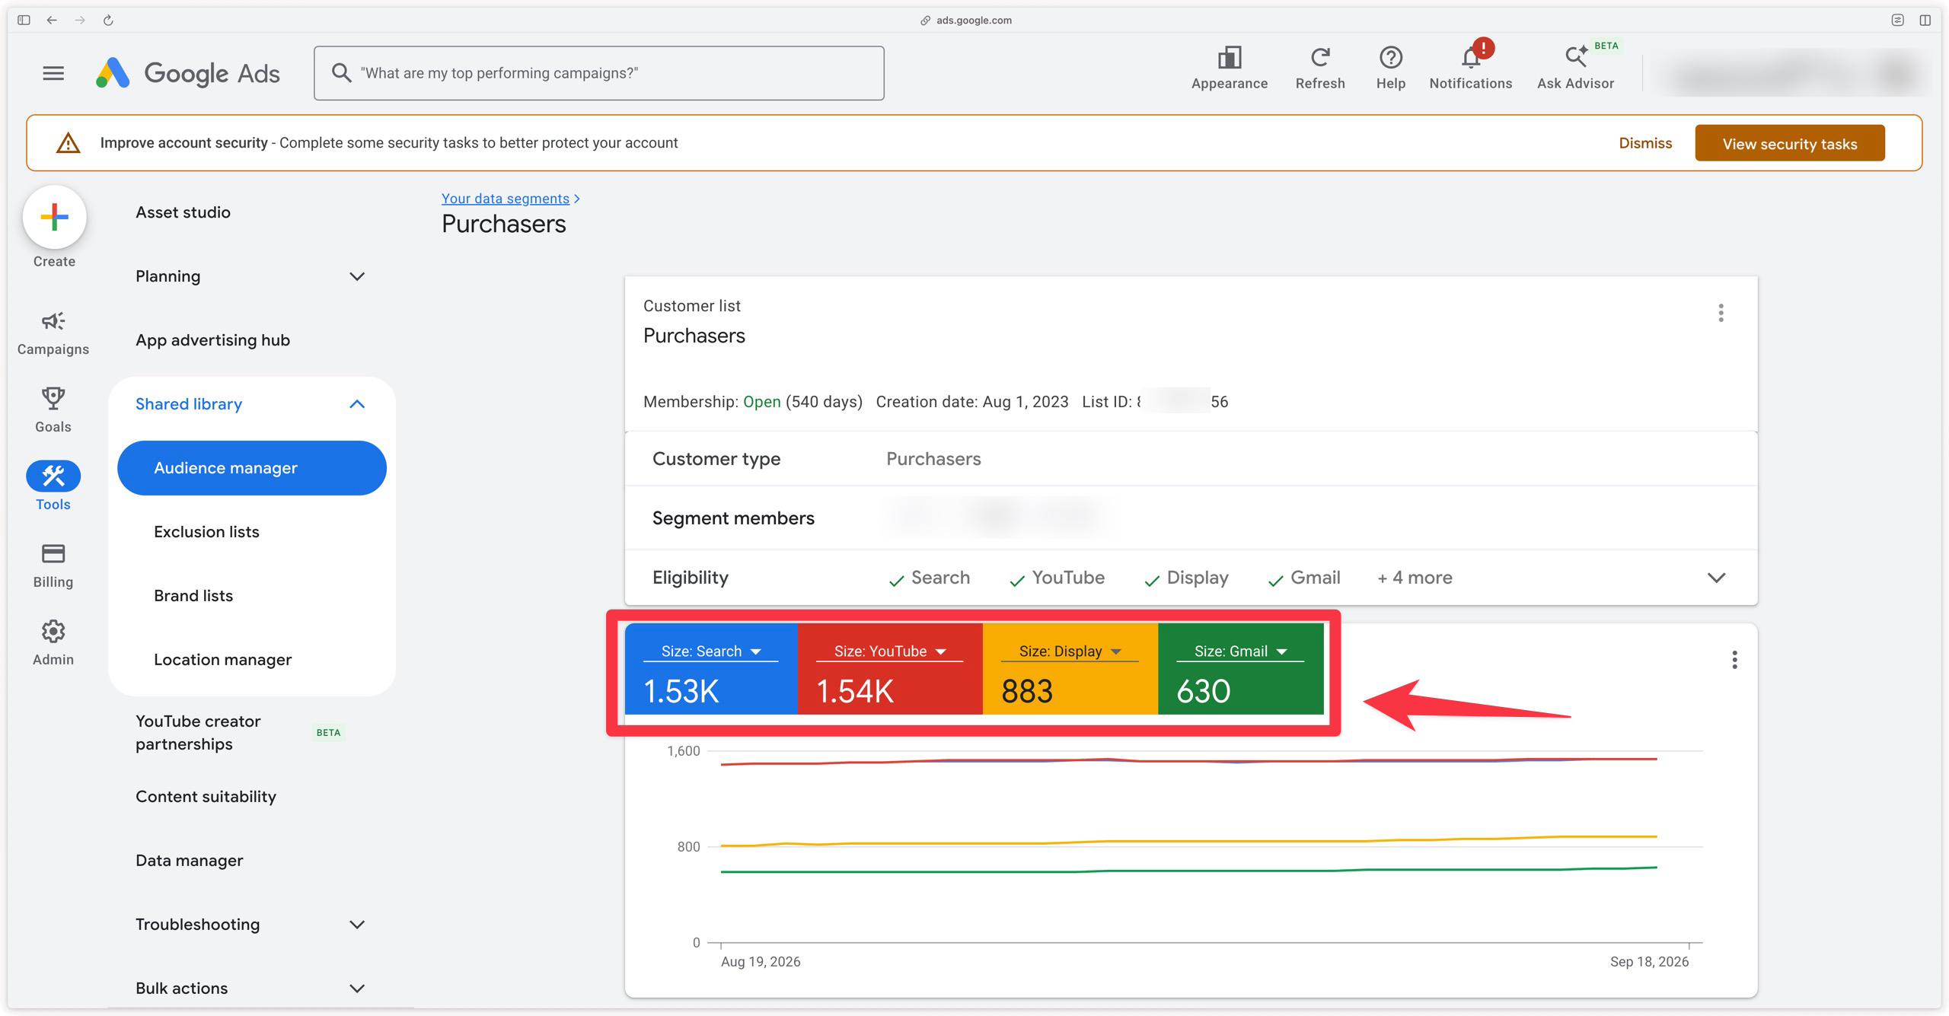Open YouTube creator partnerships
Viewport: 1949px width, 1016px height.
pyautogui.click(x=198, y=732)
